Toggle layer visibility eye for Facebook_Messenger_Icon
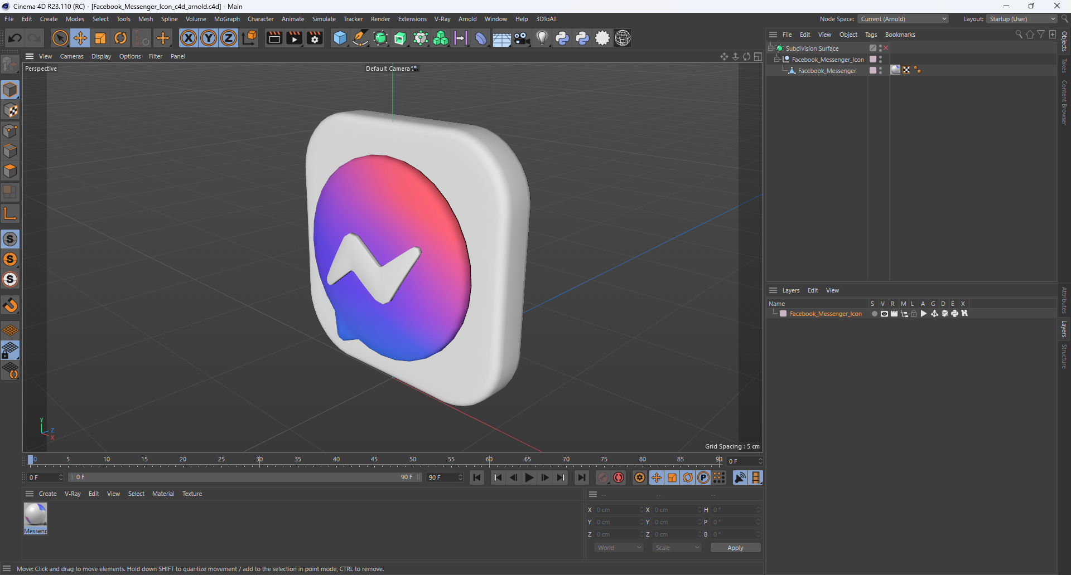The height and width of the screenshot is (575, 1071). point(884,314)
